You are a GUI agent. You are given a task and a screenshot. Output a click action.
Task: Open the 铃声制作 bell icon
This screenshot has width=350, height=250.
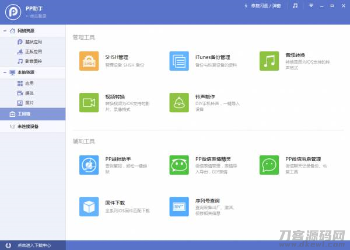(x=179, y=103)
